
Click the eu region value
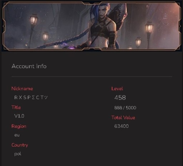[x=17, y=135]
